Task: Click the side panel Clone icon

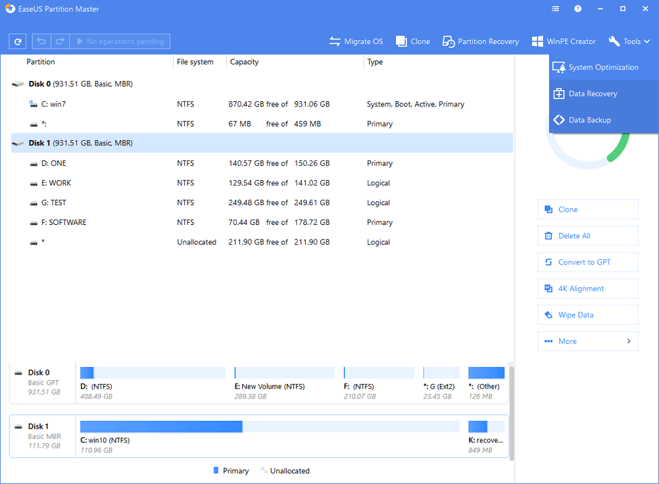Action: [549, 209]
